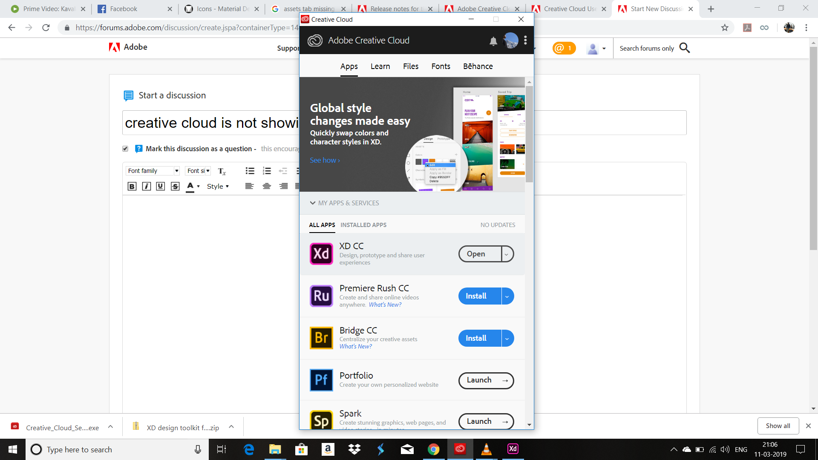
Task: Click the See how link in banner
Action: 324,160
